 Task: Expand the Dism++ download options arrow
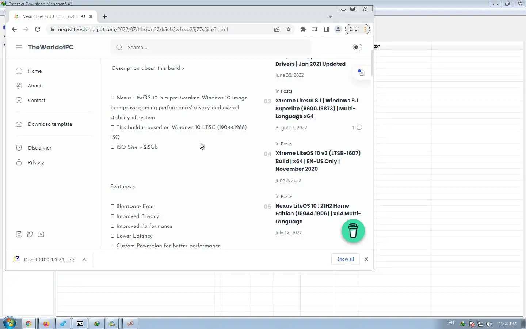(84, 260)
